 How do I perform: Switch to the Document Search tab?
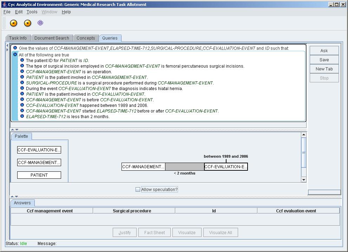click(52, 38)
